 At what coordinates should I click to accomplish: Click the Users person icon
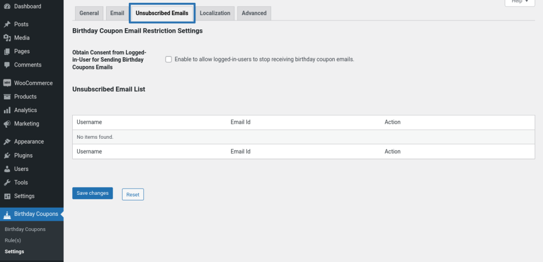tap(7, 169)
